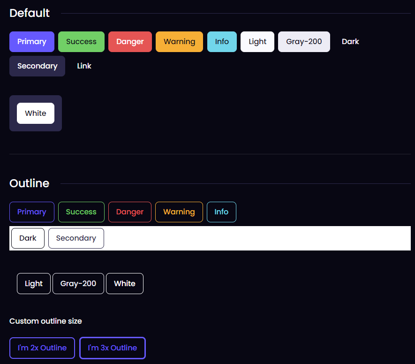Click the solid red Danger button
The image size is (415, 364).
[130, 42]
